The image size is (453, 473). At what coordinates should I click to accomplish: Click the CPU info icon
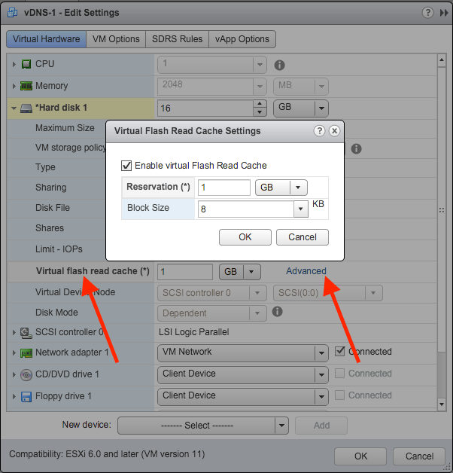279,65
